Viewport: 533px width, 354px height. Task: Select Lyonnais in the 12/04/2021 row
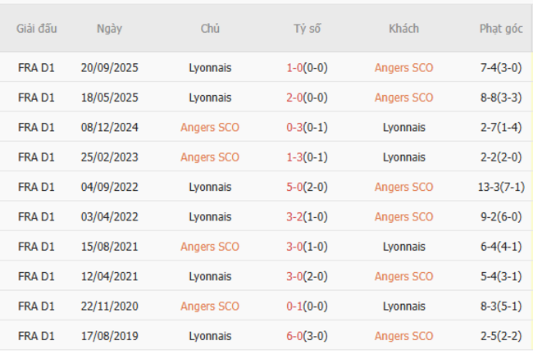click(210, 276)
